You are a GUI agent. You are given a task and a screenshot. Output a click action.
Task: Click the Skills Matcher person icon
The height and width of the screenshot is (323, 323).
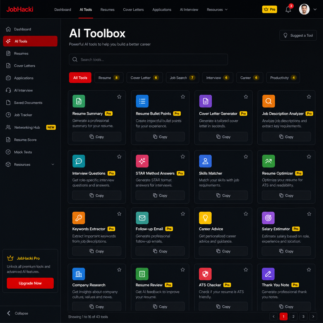pos(205,161)
